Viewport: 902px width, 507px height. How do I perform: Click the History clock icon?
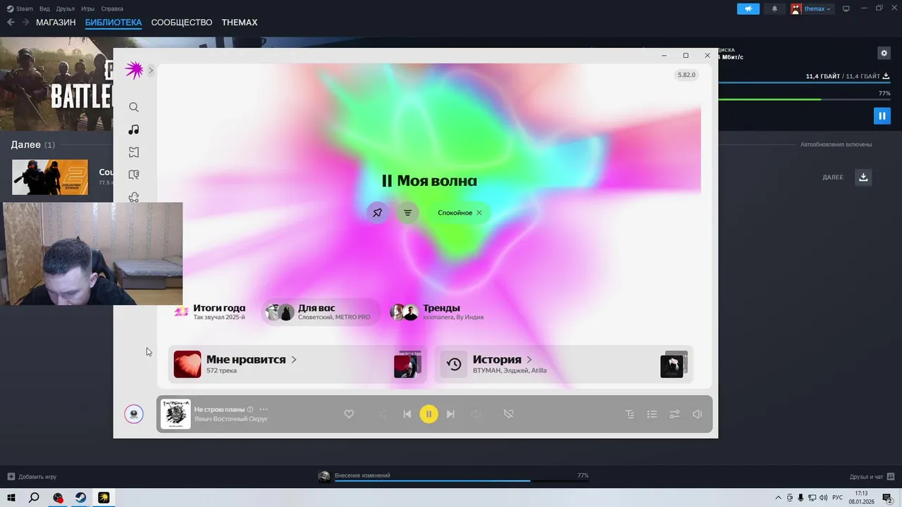point(454,364)
